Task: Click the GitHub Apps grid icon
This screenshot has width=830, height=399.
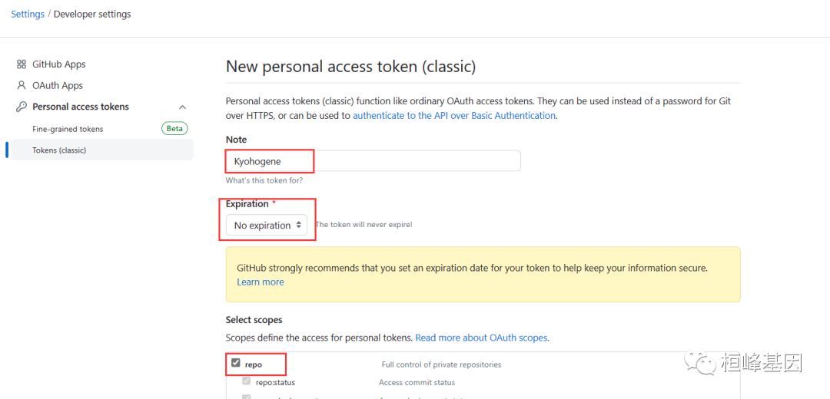Action: (x=22, y=64)
